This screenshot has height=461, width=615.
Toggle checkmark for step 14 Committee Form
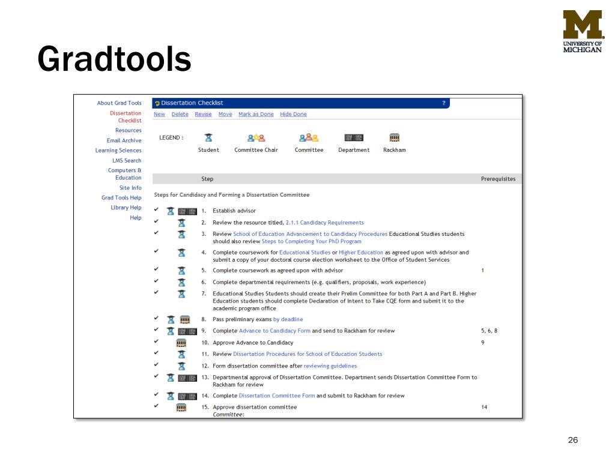point(157,394)
